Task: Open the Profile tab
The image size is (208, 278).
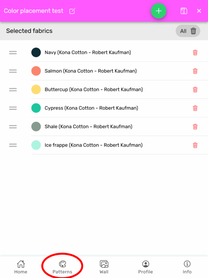Action: coord(146,267)
